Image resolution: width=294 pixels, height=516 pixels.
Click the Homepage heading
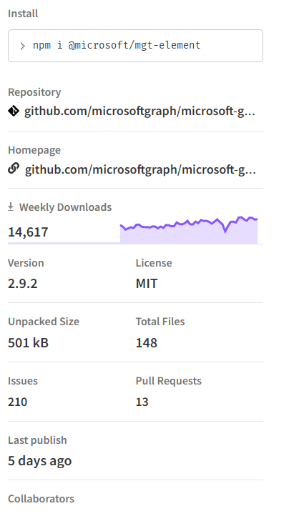[x=34, y=150]
